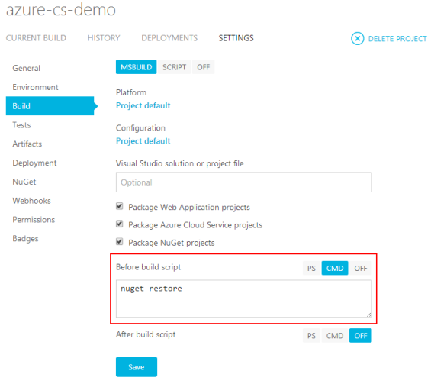Uncheck Package Azure Cloud Service projects
The height and width of the screenshot is (384, 431).
point(119,224)
